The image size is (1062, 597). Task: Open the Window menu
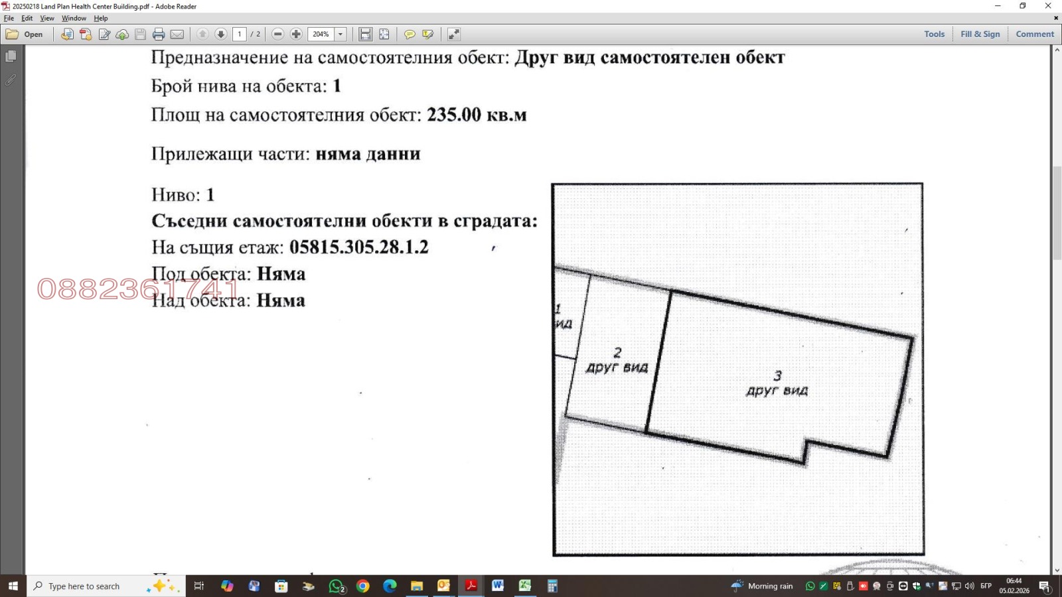(x=74, y=19)
